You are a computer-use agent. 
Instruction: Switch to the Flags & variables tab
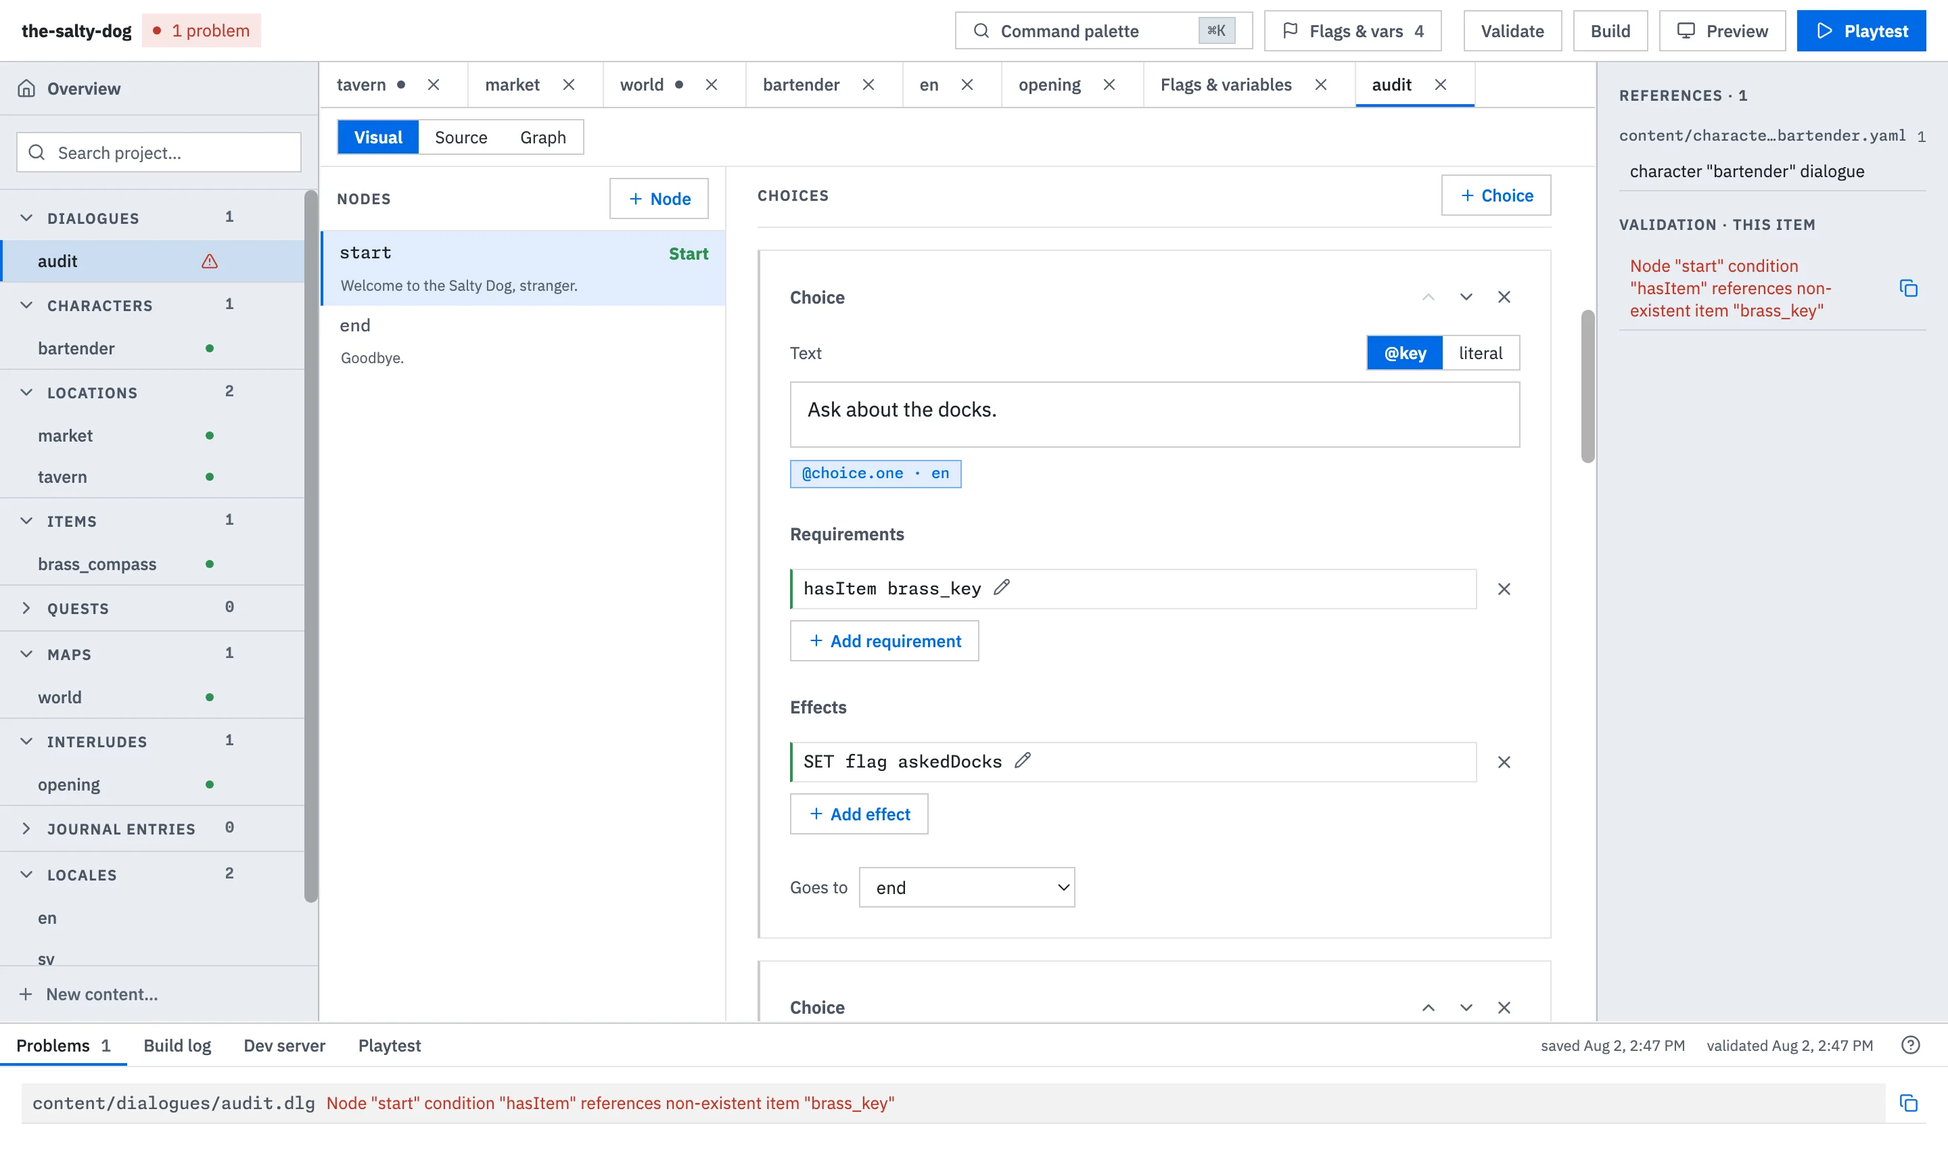click(1226, 85)
